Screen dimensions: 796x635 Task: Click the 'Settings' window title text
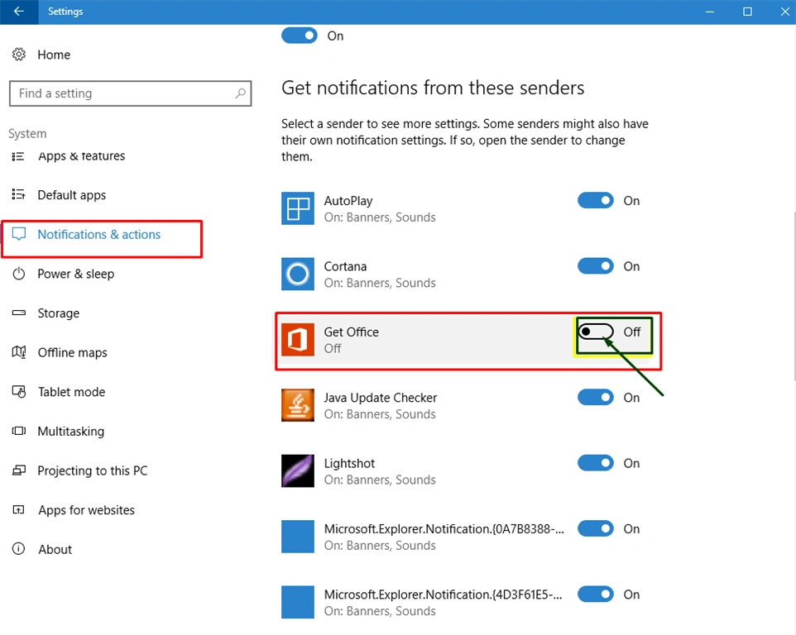(x=65, y=11)
